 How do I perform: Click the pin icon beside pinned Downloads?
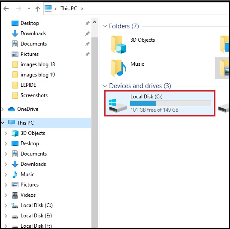pyautogui.click(x=88, y=34)
